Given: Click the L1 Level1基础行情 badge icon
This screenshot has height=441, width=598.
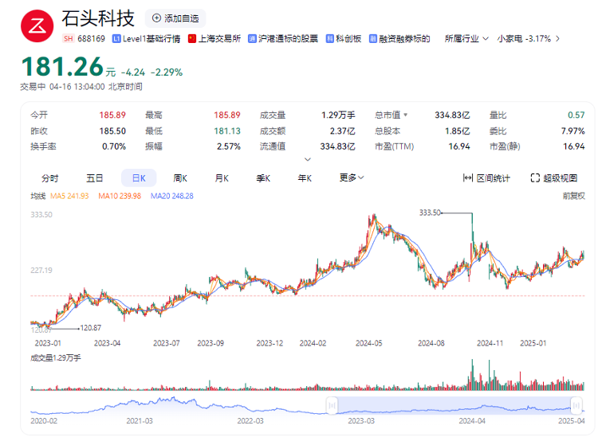Looking at the screenshot, I should pos(116,38).
